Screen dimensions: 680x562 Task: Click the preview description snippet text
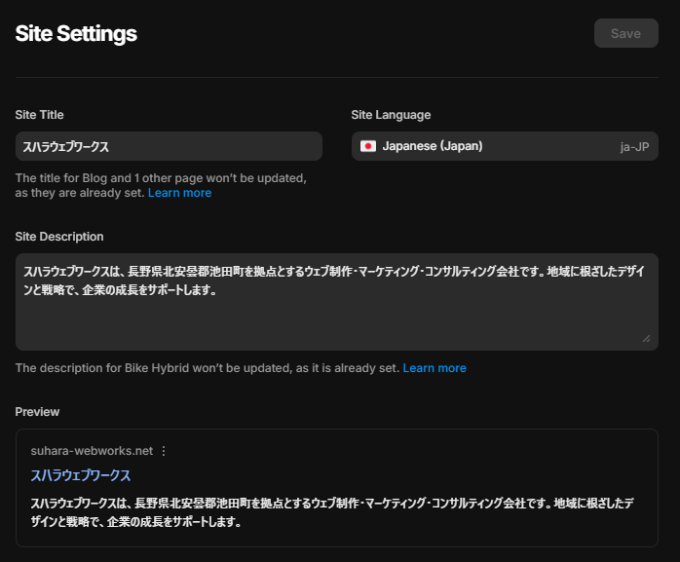331,512
